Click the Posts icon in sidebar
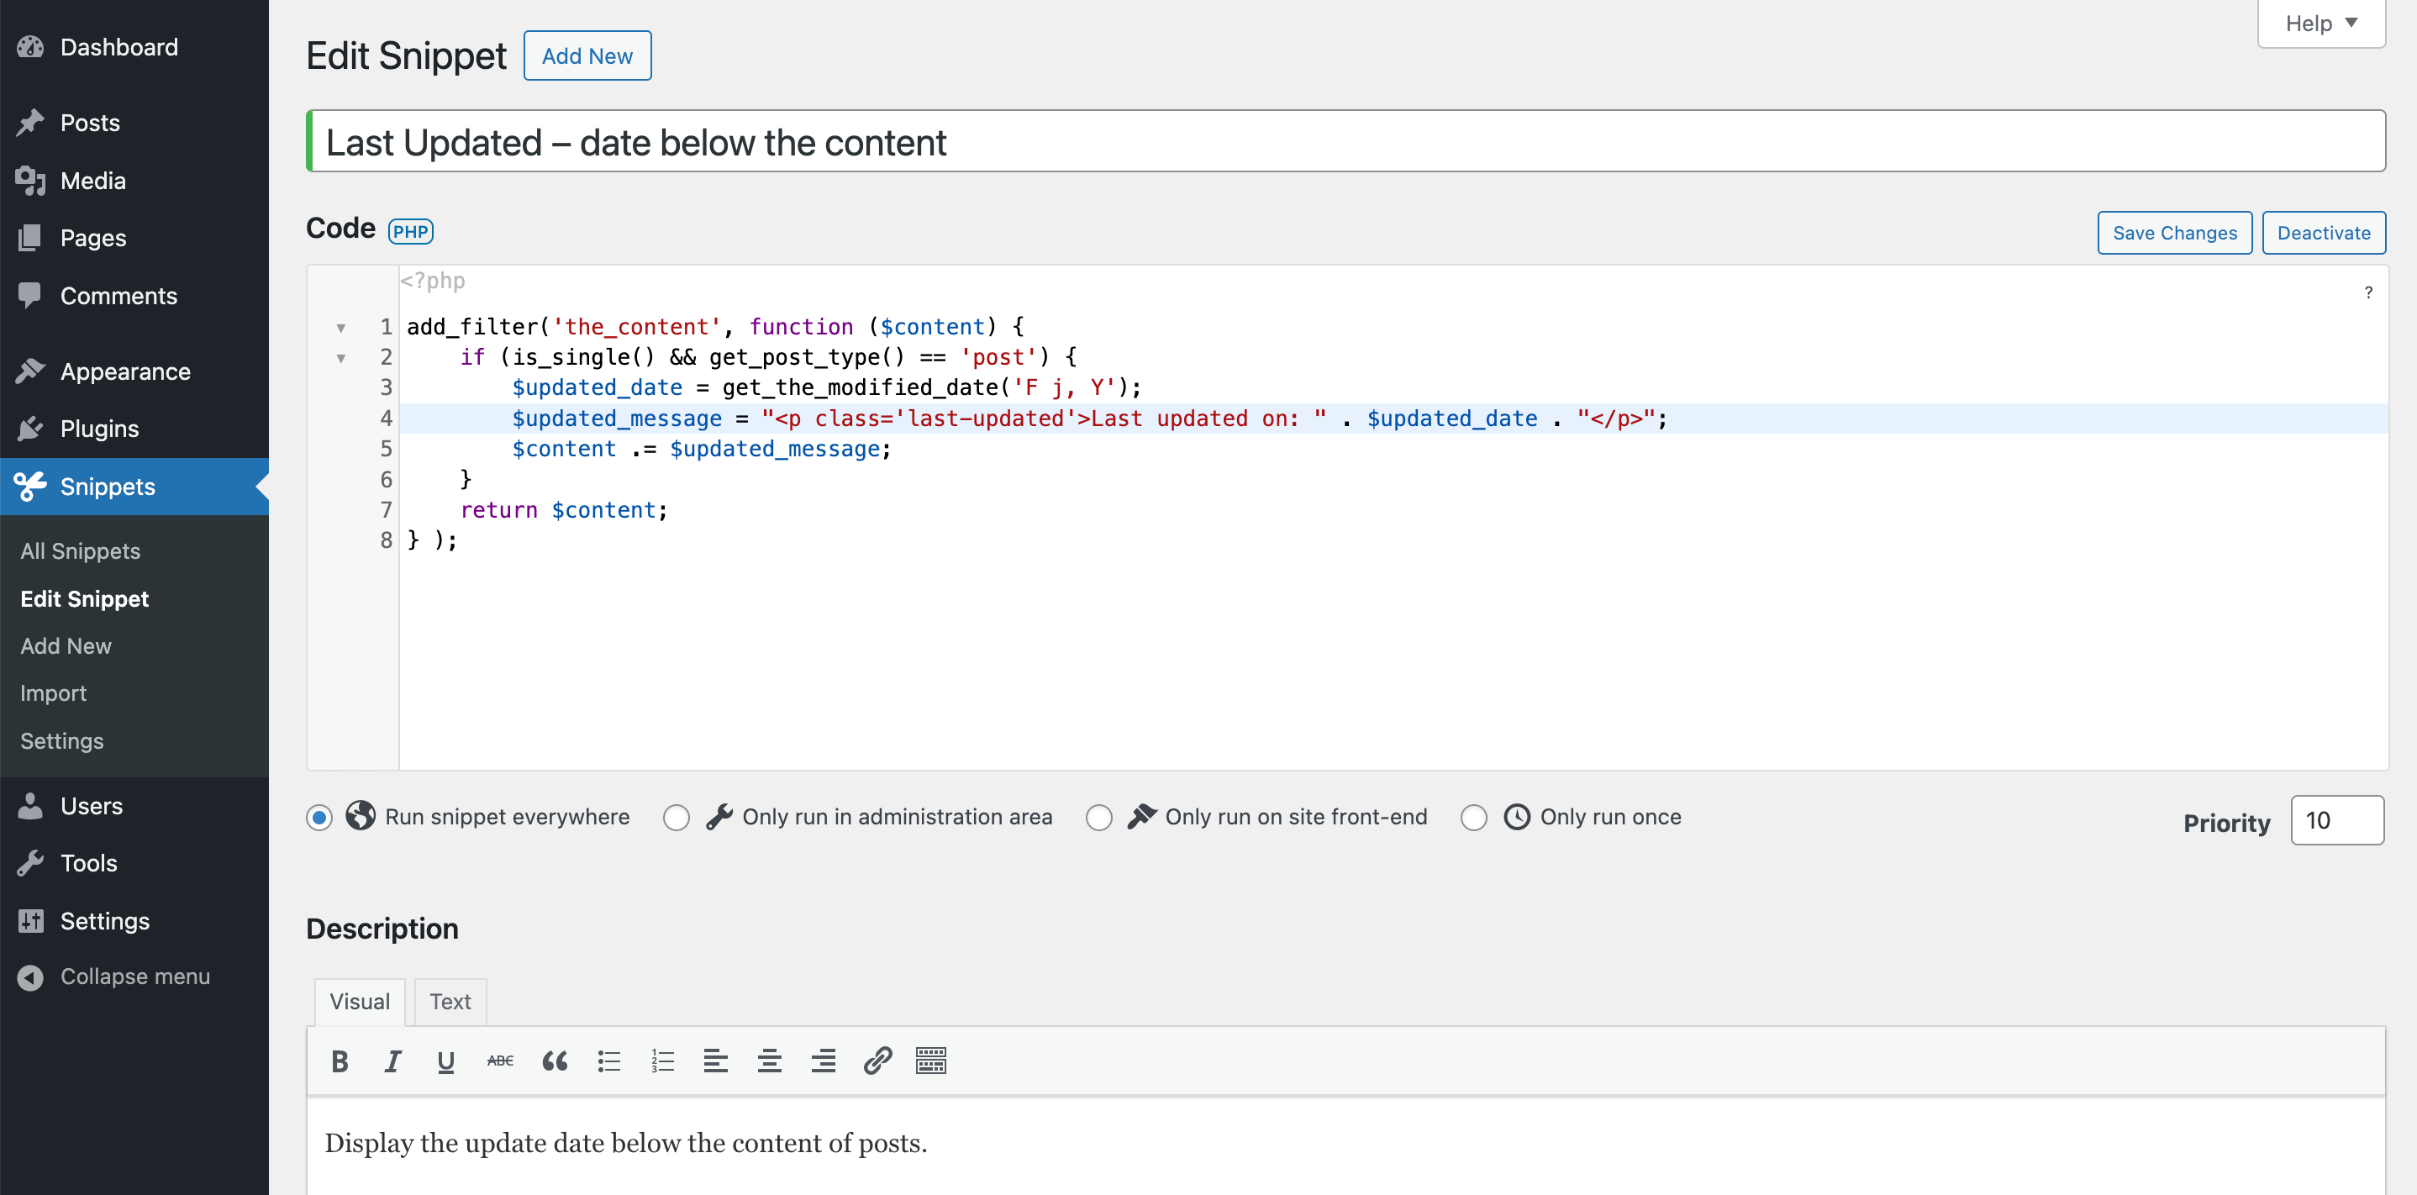 click(31, 122)
